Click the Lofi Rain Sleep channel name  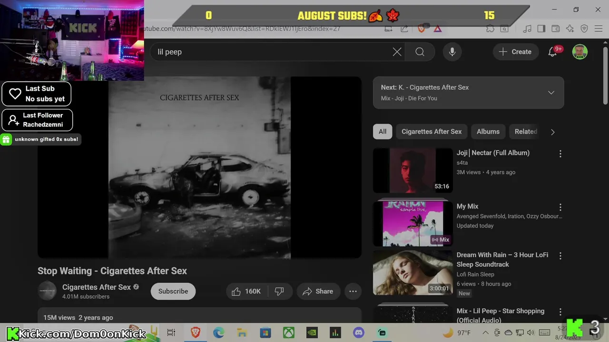475,274
